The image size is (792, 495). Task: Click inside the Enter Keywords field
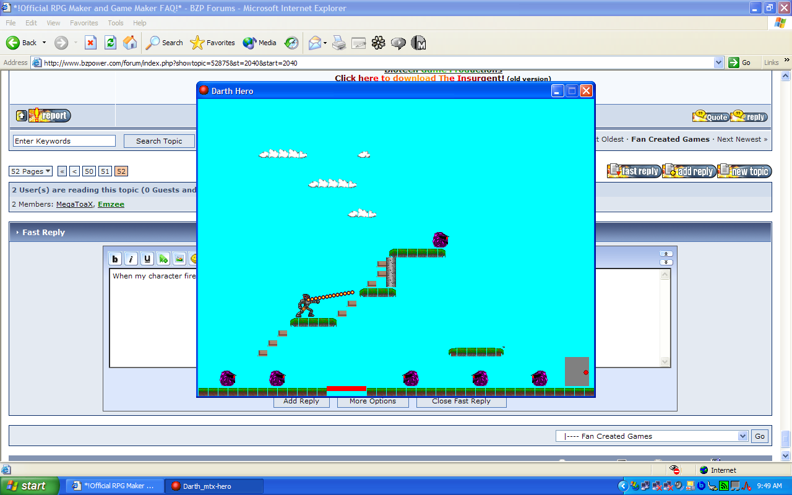pos(64,140)
